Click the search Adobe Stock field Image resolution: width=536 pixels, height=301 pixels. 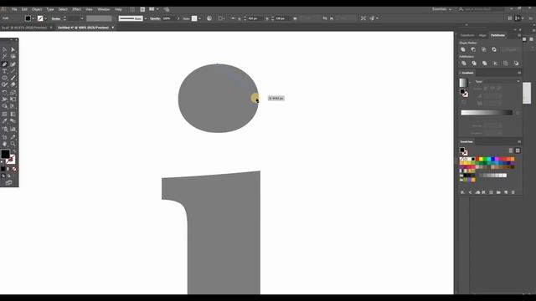click(482, 9)
